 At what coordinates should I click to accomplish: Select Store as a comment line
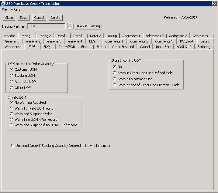pyautogui.click(x=115, y=79)
